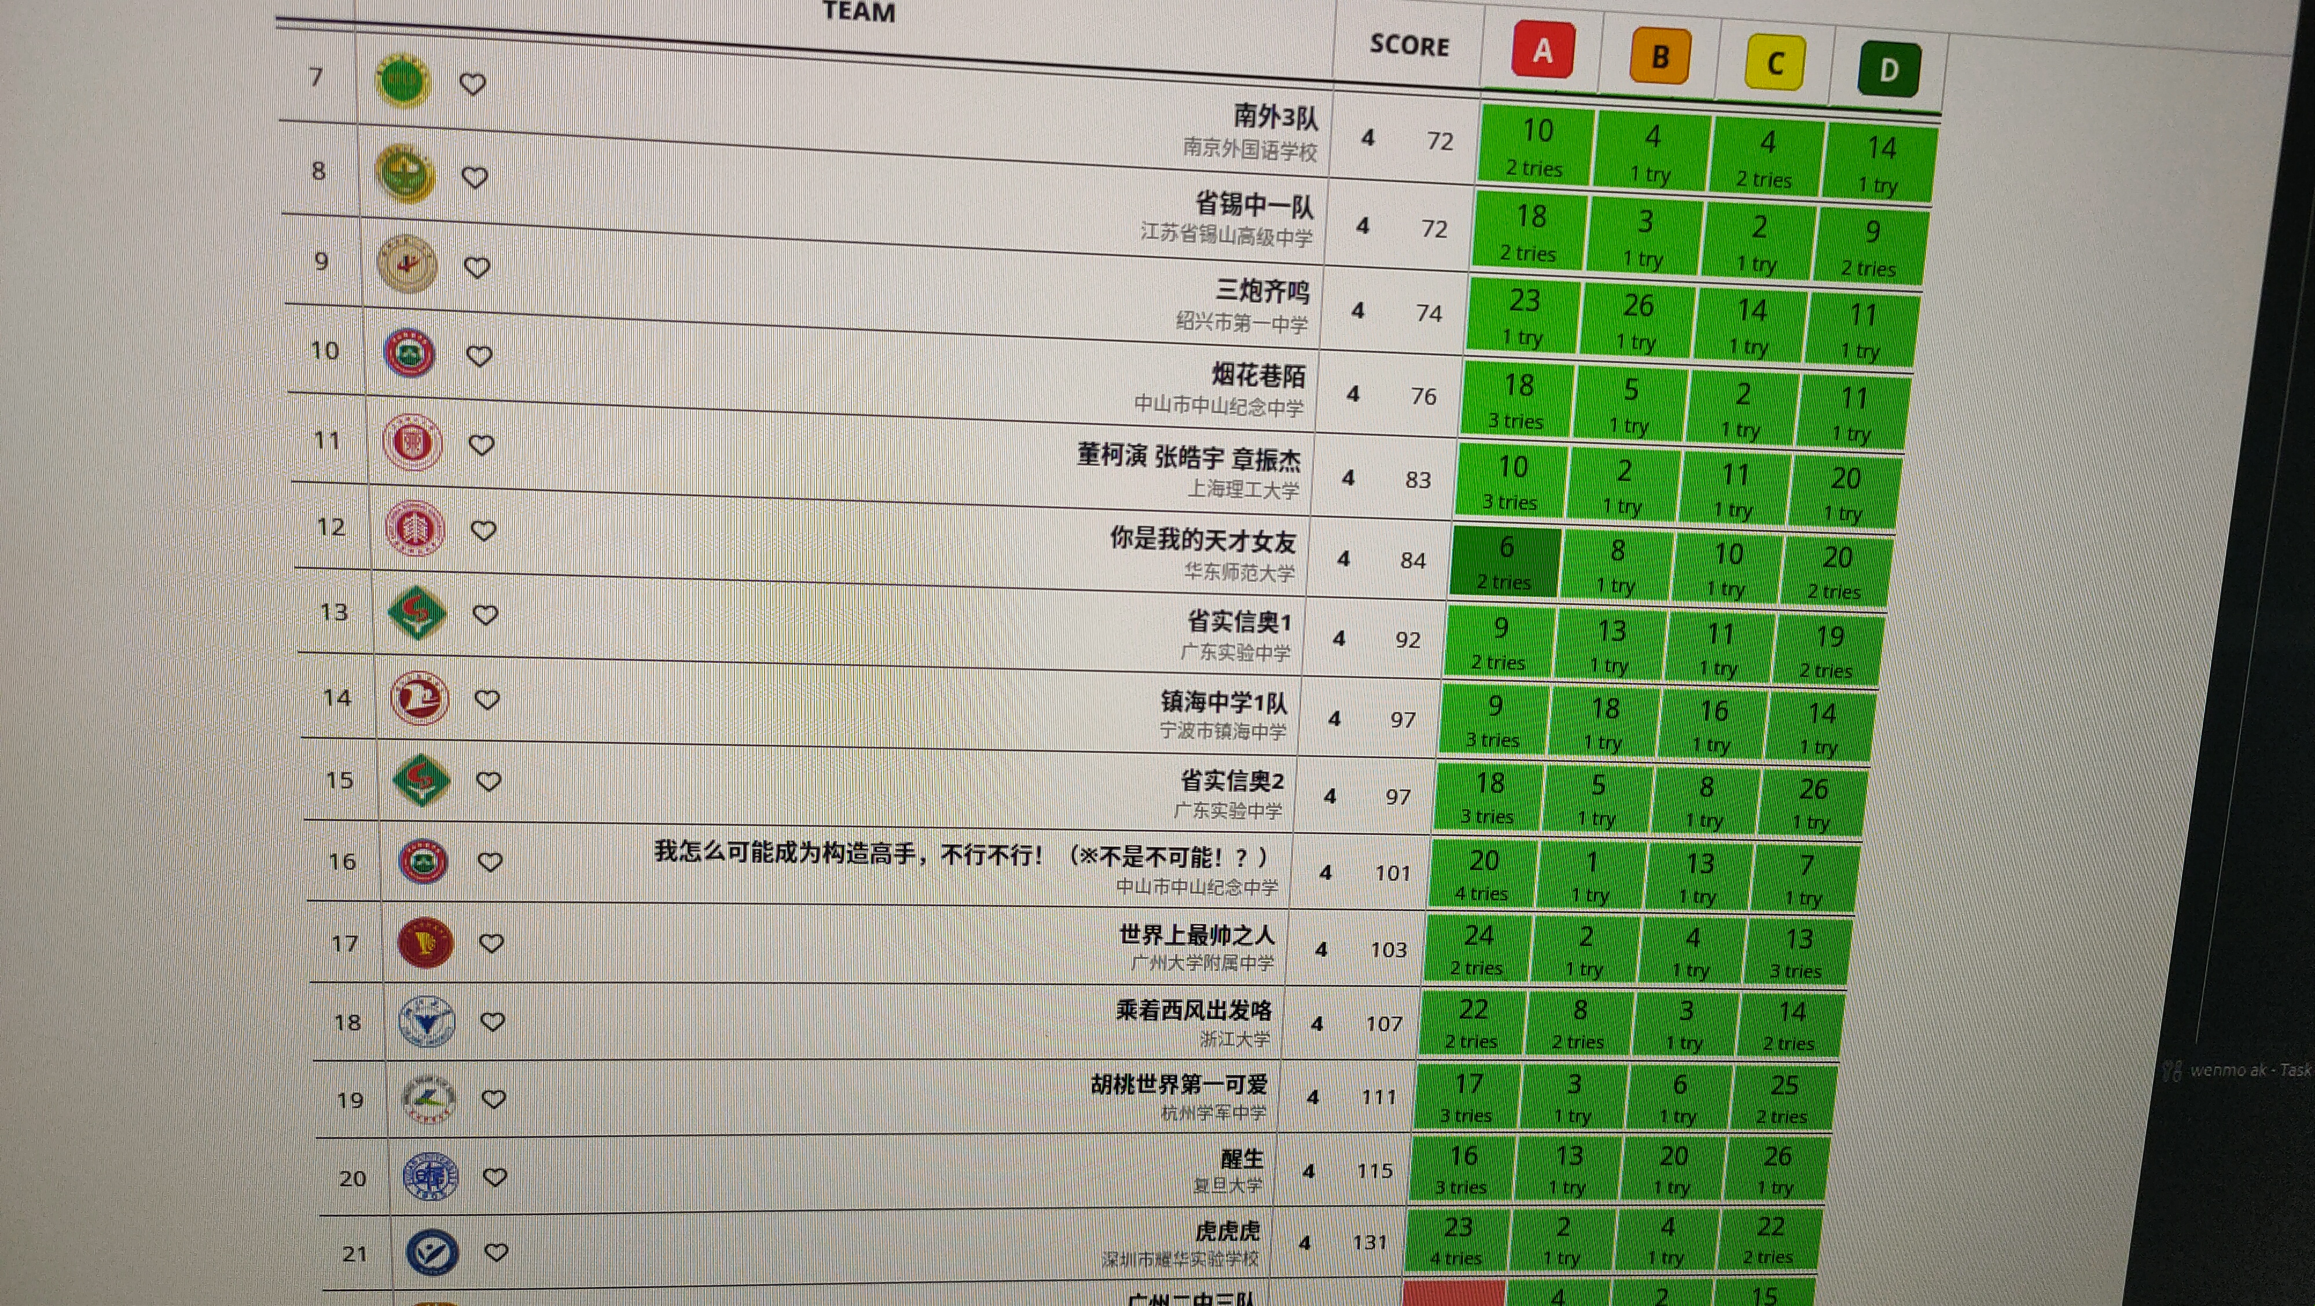Click the blue circular logo at rank 21
Image resolution: width=2315 pixels, height=1306 pixels.
(x=432, y=1253)
